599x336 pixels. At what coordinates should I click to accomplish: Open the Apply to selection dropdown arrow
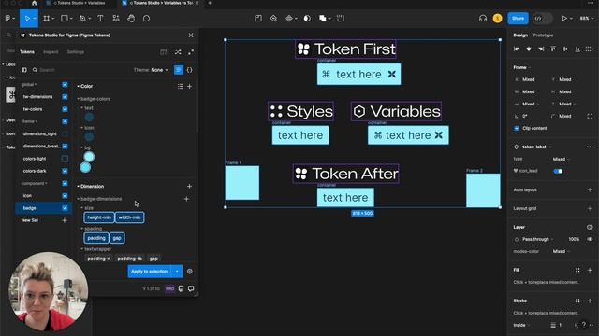[x=177, y=272]
